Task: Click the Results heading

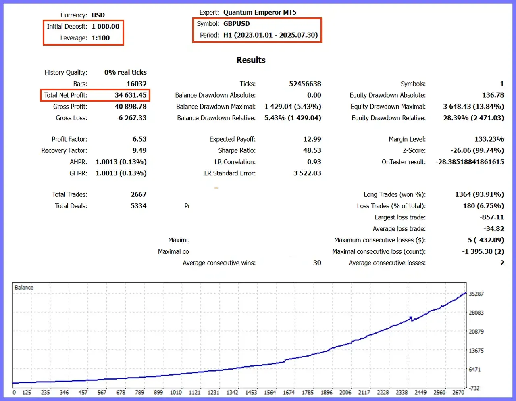Action: (251, 60)
